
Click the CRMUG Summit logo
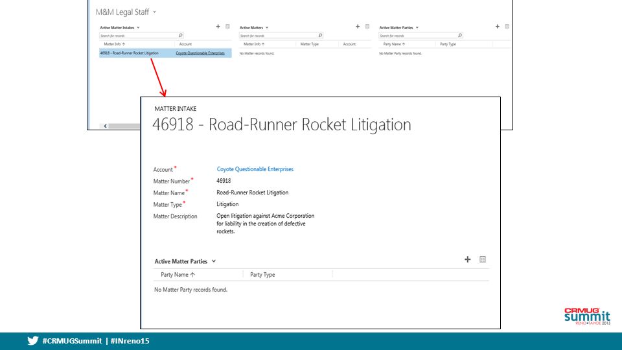click(x=587, y=316)
